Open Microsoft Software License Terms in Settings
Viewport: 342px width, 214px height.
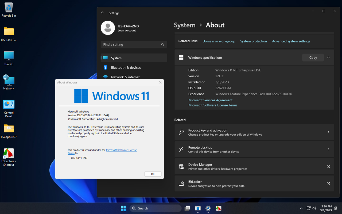pyautogui.click(x=213, y=105)
